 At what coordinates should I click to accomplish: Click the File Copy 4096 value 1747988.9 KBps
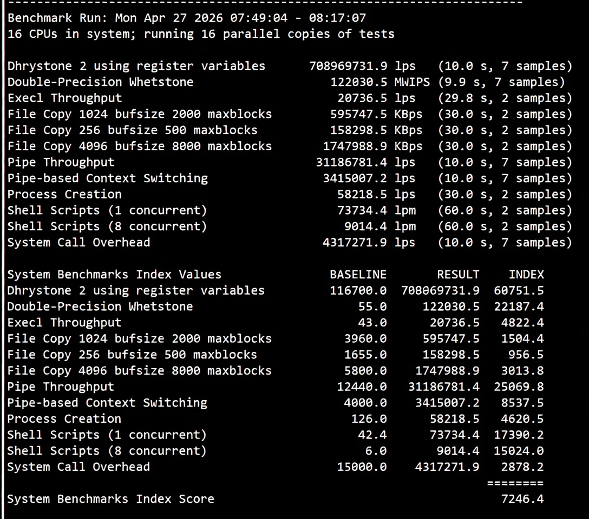(372, 147)
